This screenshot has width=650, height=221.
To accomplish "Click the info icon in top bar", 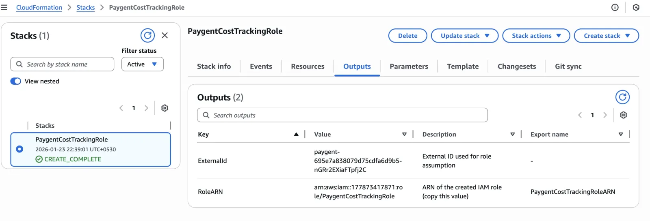I will click(615, 7).
